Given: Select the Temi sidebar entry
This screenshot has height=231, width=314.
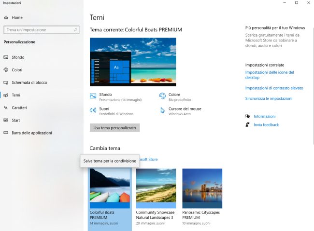Looking at the screenshot, I should tap(42, 95).
